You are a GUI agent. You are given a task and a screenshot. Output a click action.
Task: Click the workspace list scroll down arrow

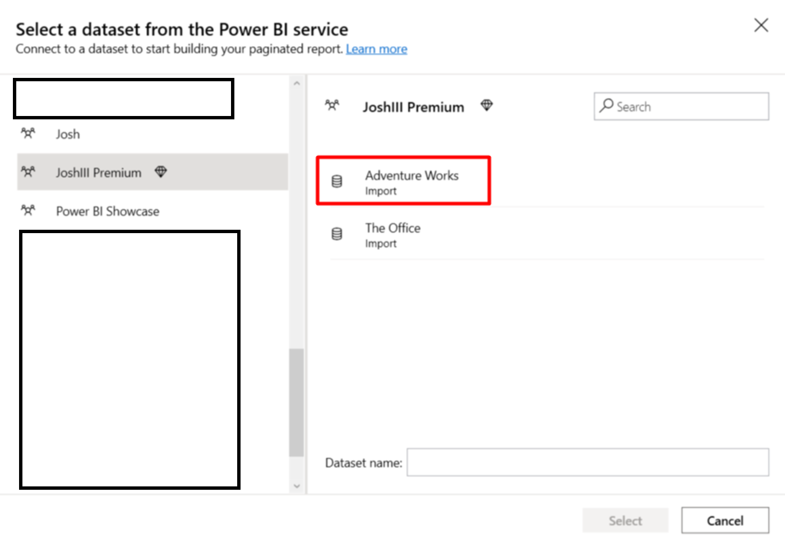297,486
